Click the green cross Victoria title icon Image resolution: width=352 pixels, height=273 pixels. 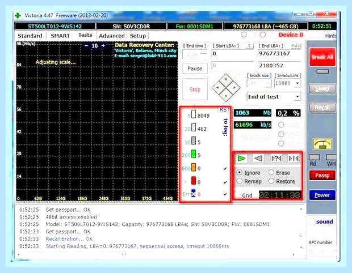click(x=18, y=15)
